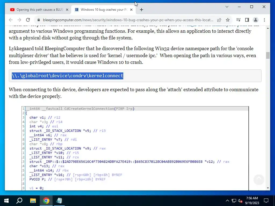Viewport: 275px width, 206px height.
Task: Close the 'Windows 10 bug crashes' tab
Action: [131, 10]
